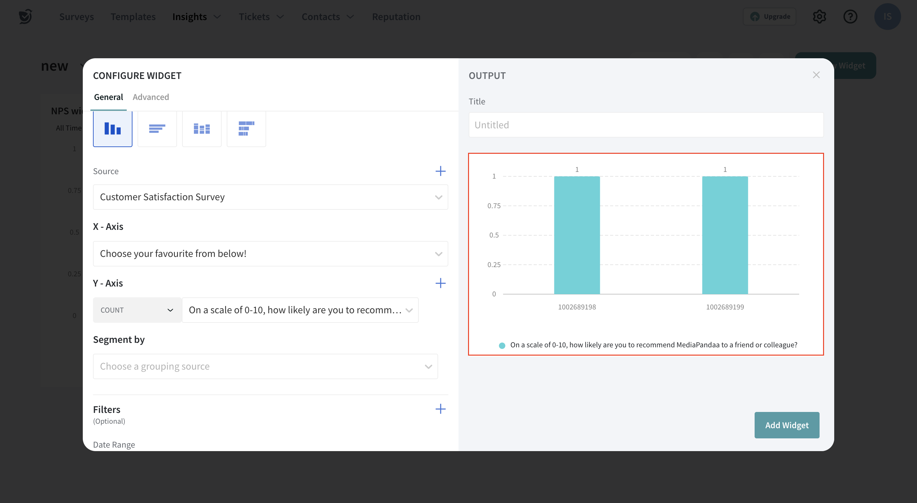Click the Upgrade button
The image size is (917, 503).
point(770,17)
